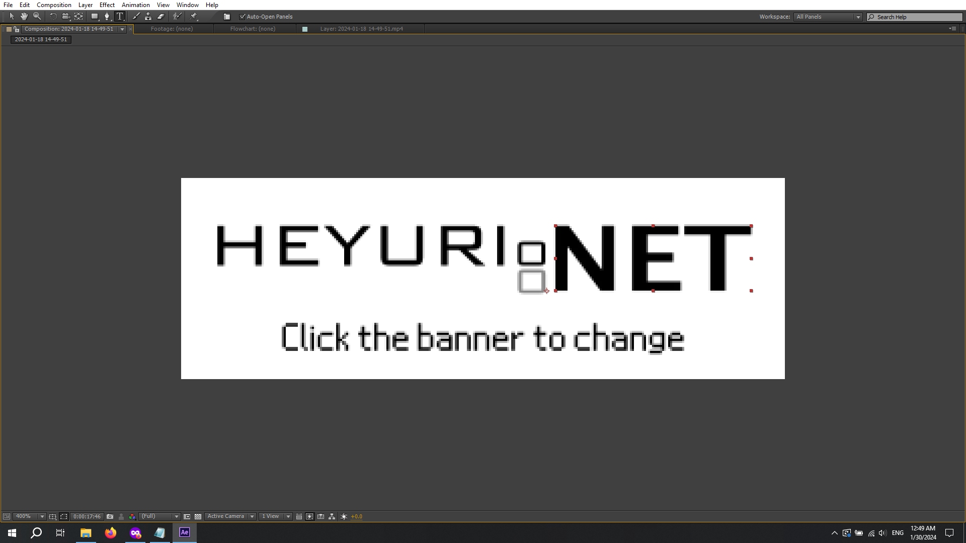
Task: Open the Effect menu
Action: (x=107, y=5)
